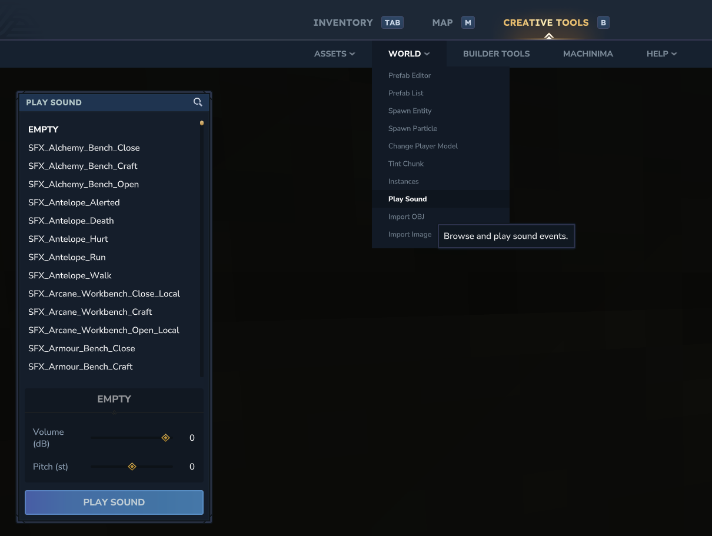Open the Spawn Particle tool

click(412, 128)
